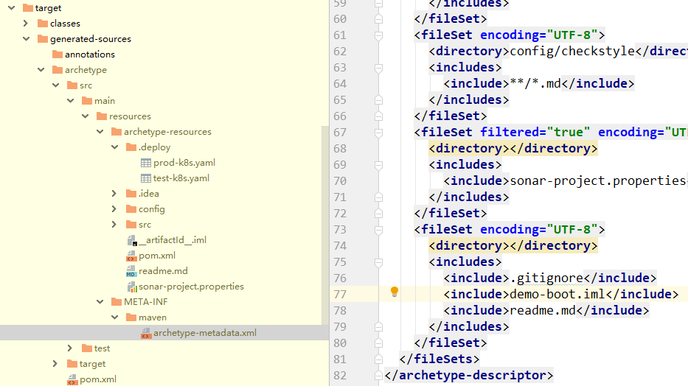Collapse the main folder arrow

coord(71,101)
